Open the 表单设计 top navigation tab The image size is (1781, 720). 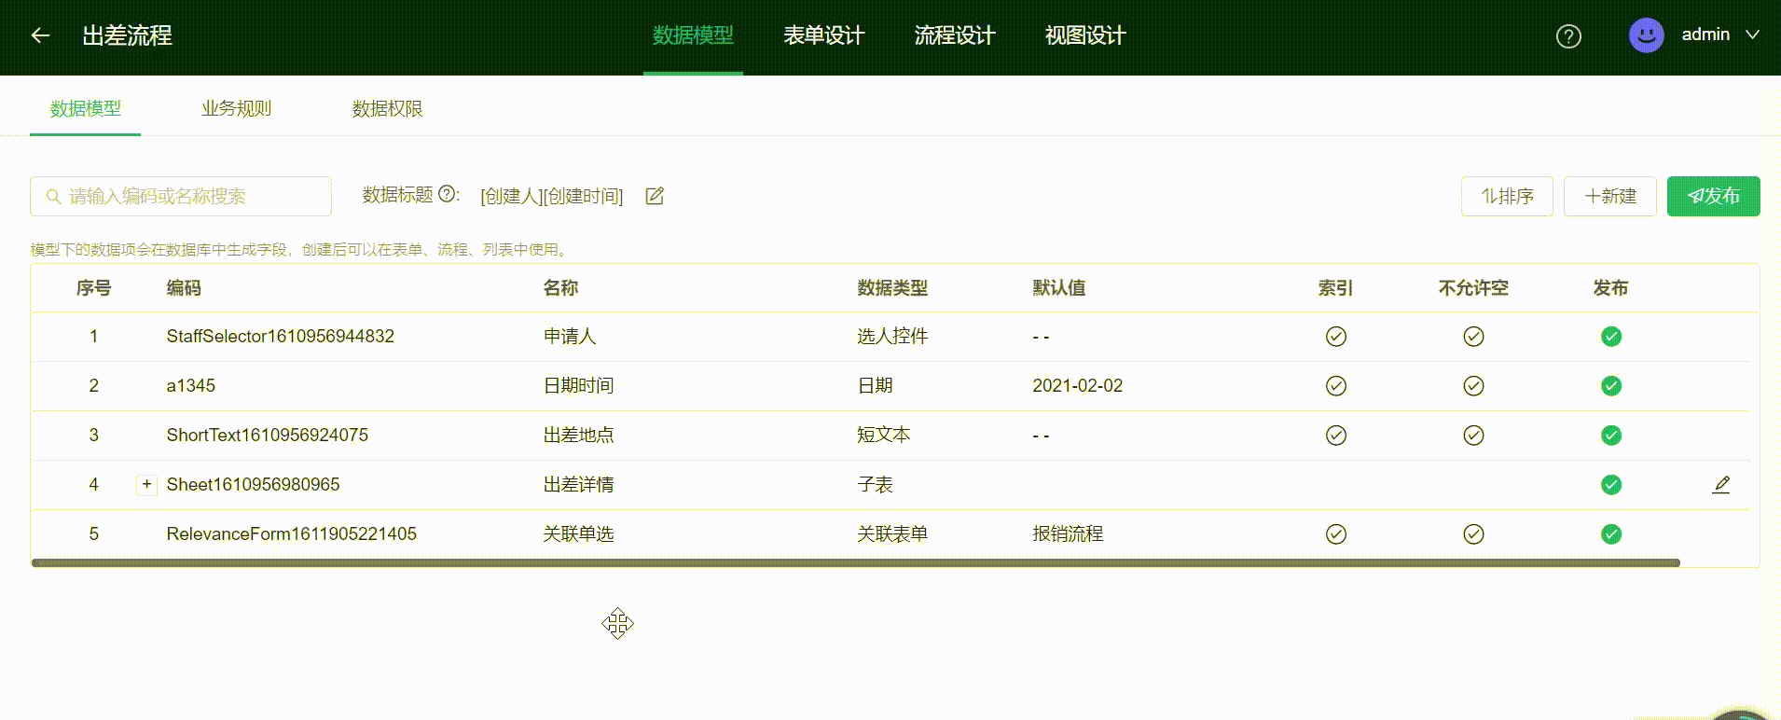pos(823,35)
